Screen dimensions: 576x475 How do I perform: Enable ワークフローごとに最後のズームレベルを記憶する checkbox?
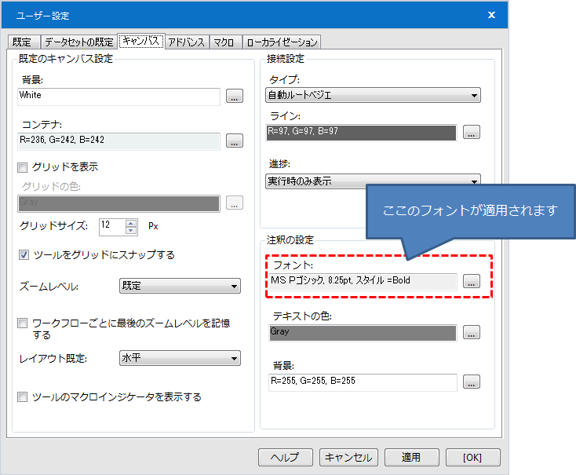[x=23, y=323]
